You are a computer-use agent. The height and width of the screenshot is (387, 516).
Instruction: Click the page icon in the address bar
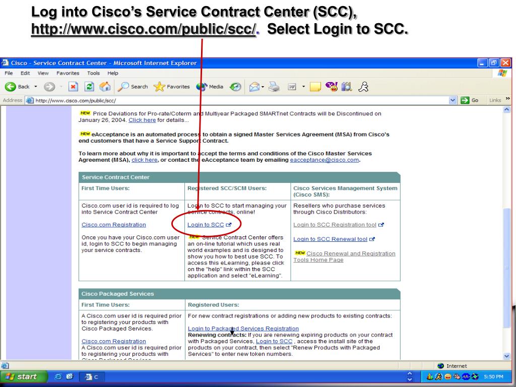(x=30, y=100)
